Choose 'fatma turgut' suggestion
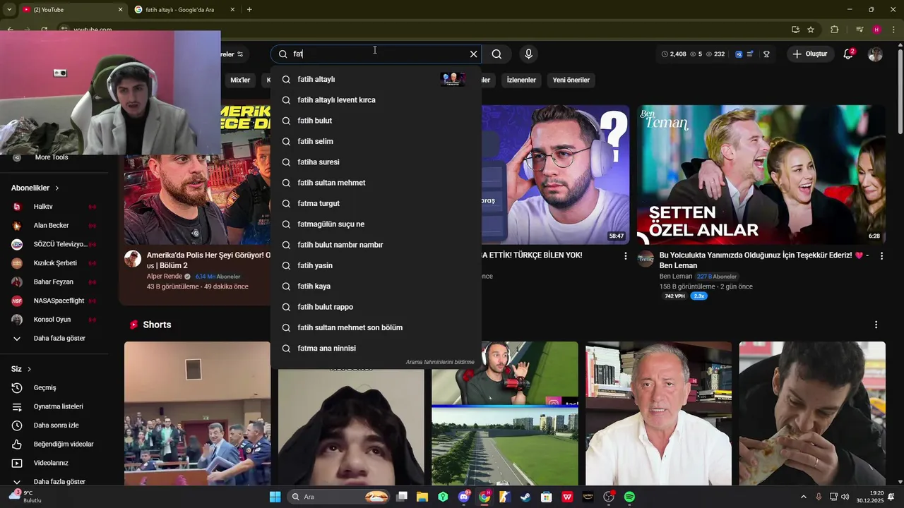The width and height of the screenshot is (904, 508). (376, 203)
